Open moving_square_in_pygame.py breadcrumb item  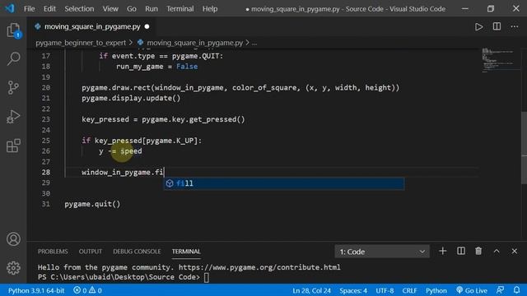tap(194, 43)
